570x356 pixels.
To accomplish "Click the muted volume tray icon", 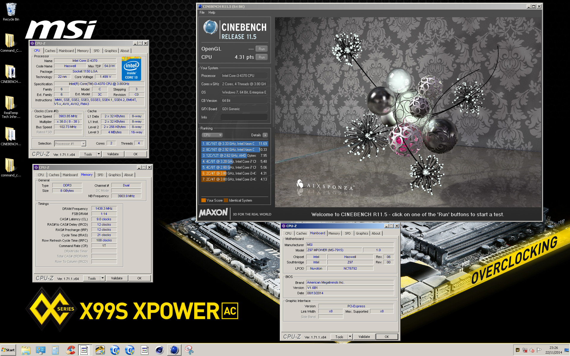I will click(x=532, y=350).
